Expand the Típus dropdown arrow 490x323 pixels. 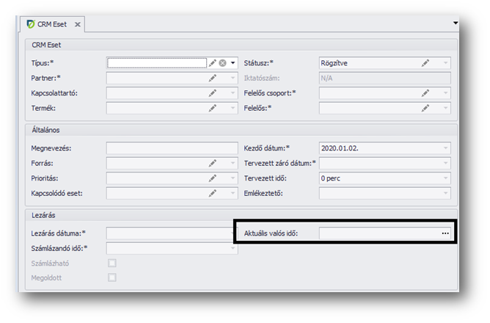click(233, 63)
